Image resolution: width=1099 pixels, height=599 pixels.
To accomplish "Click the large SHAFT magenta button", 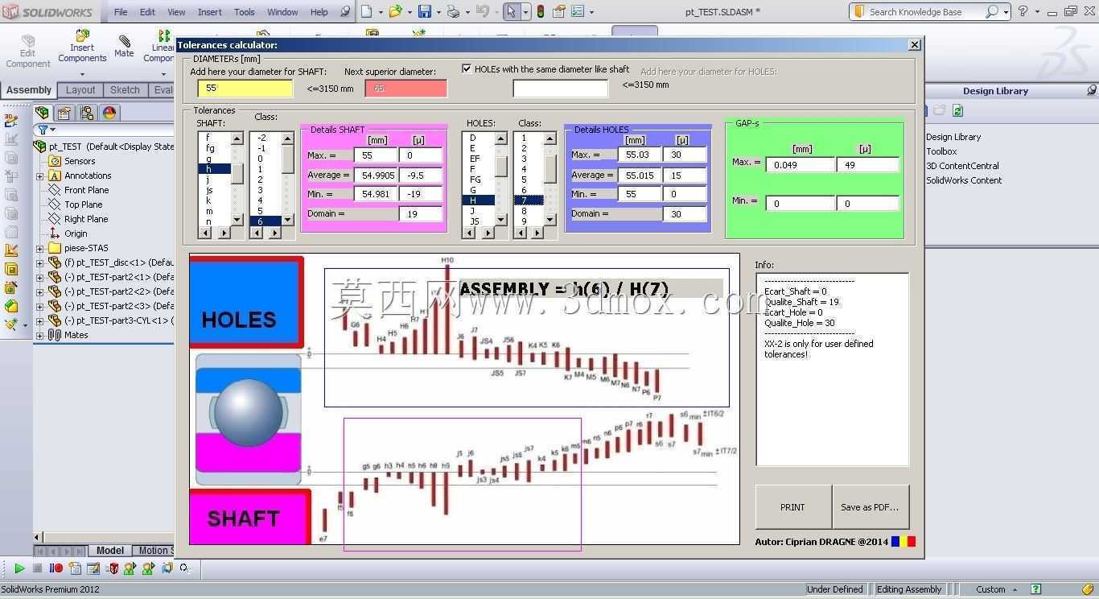I will point(250,517).
